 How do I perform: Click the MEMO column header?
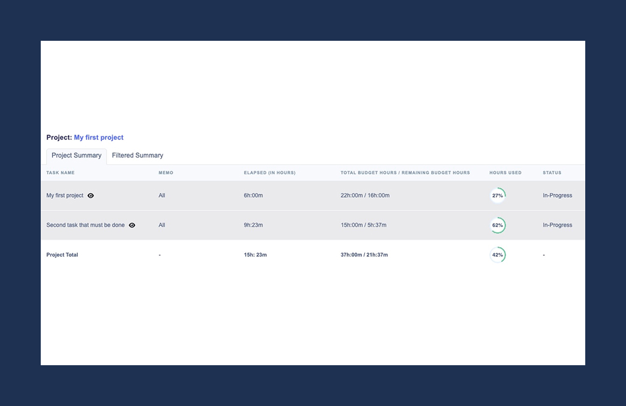[x=166, y=172]
